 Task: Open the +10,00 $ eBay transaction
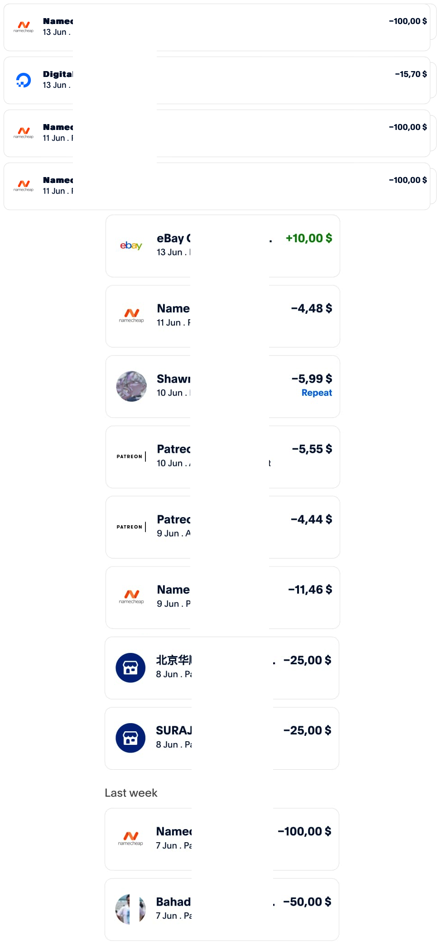coord(223,246)
